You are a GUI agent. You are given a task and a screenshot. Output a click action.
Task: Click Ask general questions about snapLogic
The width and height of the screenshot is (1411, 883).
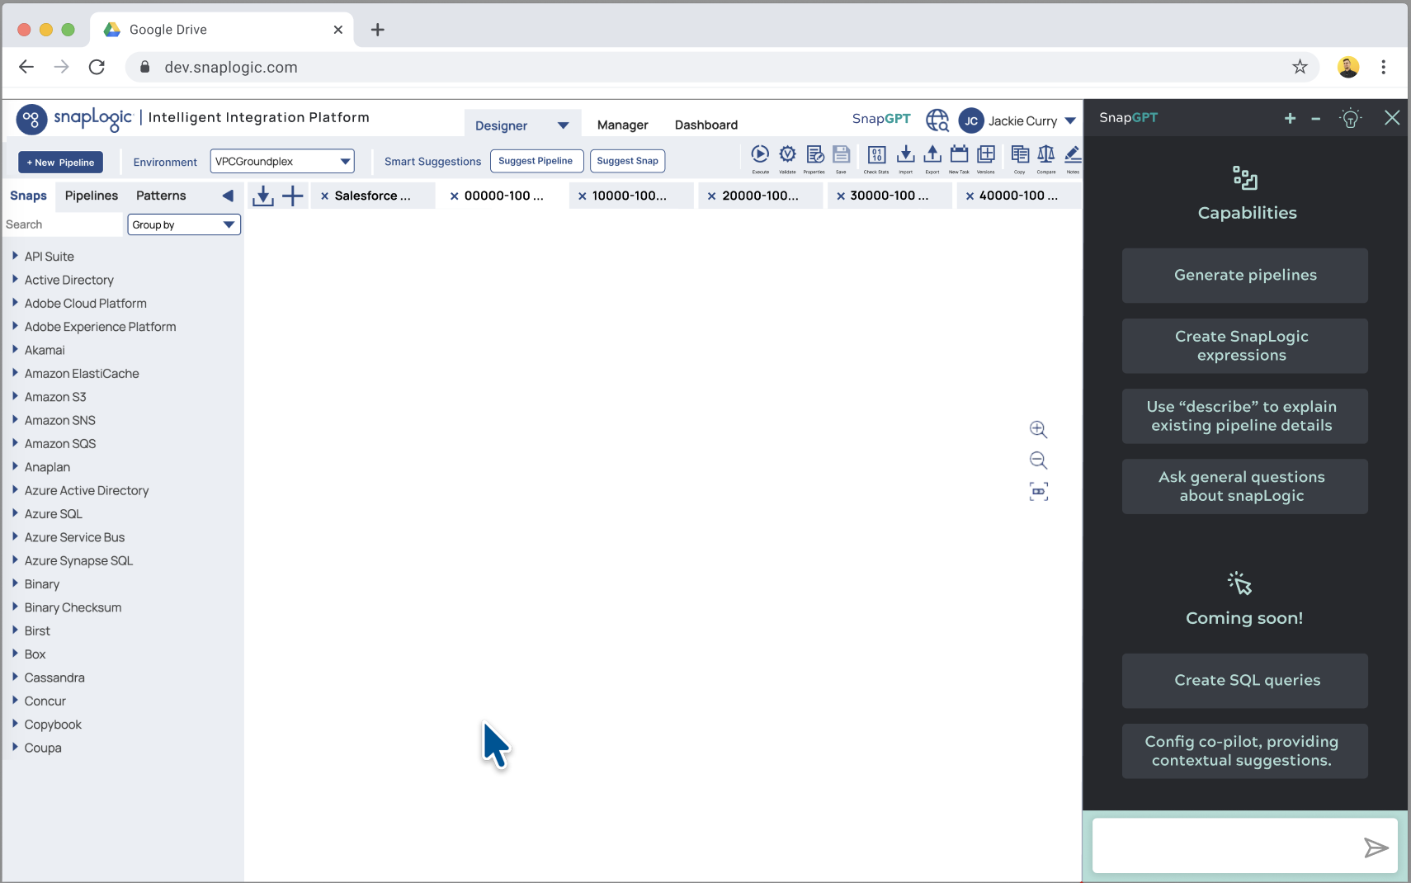[1244, 486]
